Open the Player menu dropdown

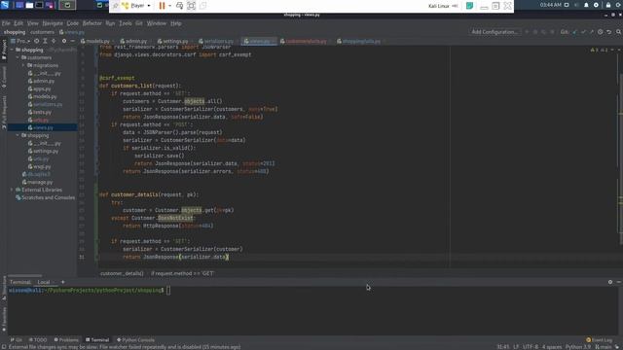[136, 6]
